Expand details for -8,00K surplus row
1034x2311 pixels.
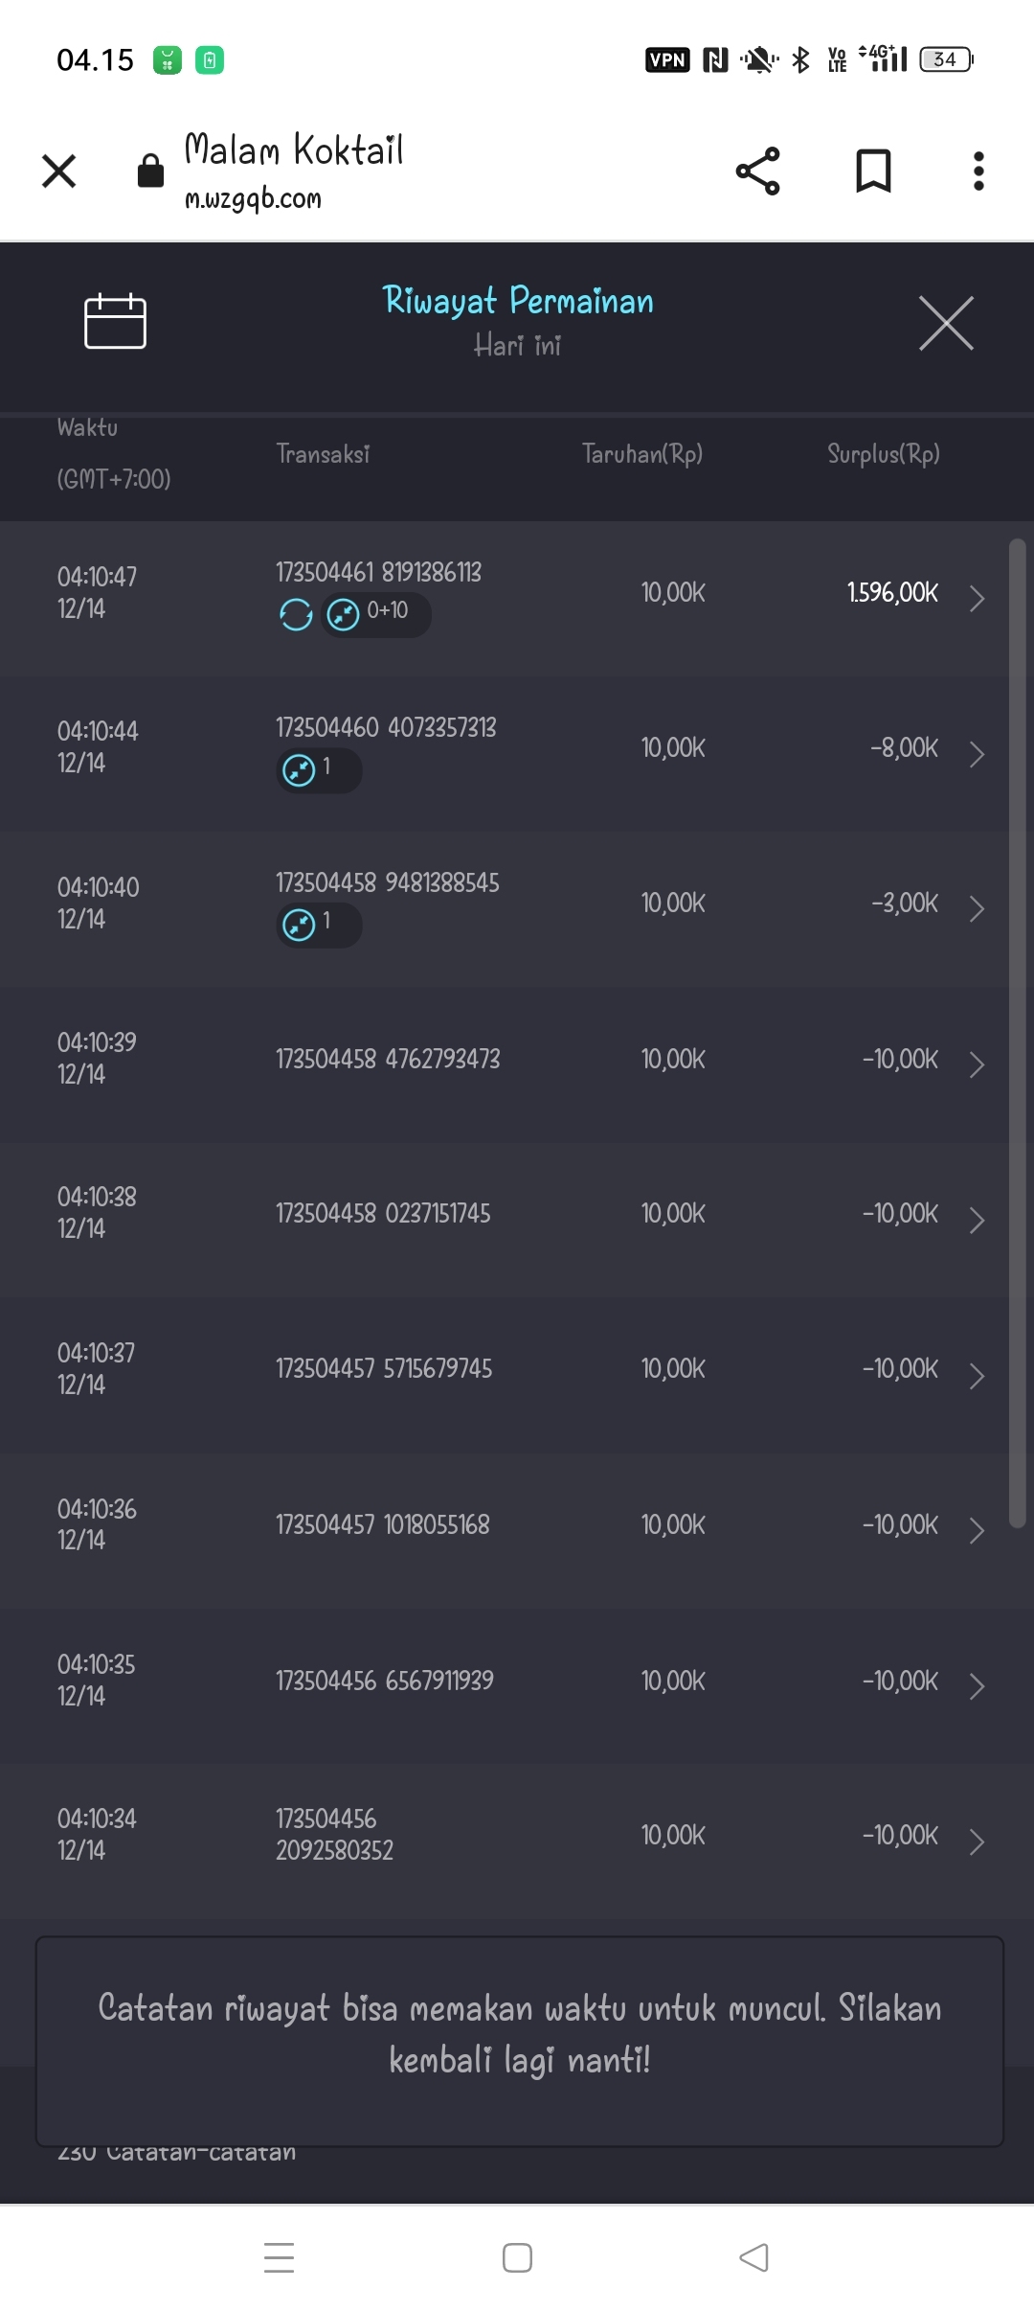pyautogui.click(x=977, y=754)
